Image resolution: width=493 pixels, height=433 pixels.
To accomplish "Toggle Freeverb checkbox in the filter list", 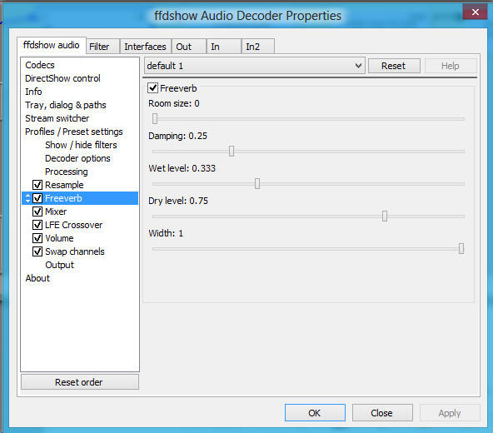I will point(37,198).
